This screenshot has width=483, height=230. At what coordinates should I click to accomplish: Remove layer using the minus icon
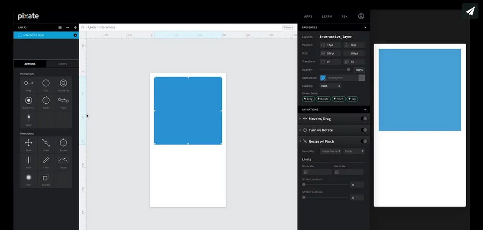68,27
